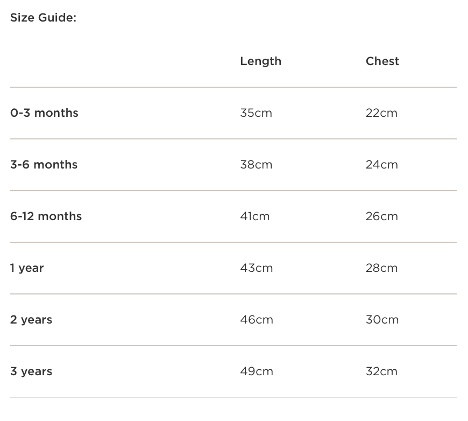Click the 49cm length for 3 years

click(257, 371)
